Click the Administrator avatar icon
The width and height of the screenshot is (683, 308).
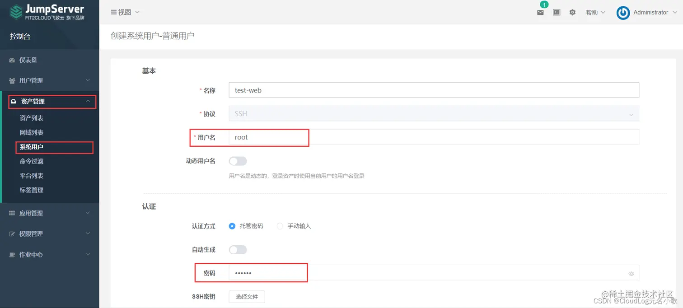click(623, 13)
